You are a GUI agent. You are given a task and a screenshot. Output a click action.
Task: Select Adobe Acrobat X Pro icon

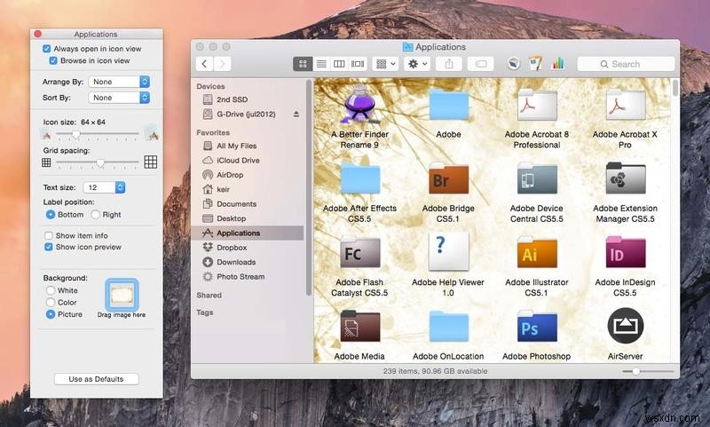tap(626, 105)
